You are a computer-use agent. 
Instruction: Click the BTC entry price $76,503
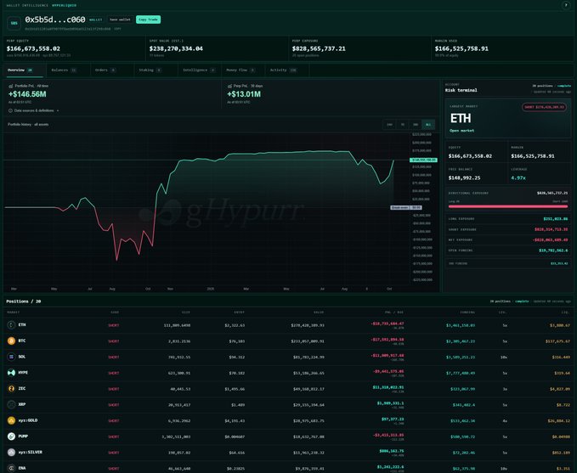click(x=237, y=341)
